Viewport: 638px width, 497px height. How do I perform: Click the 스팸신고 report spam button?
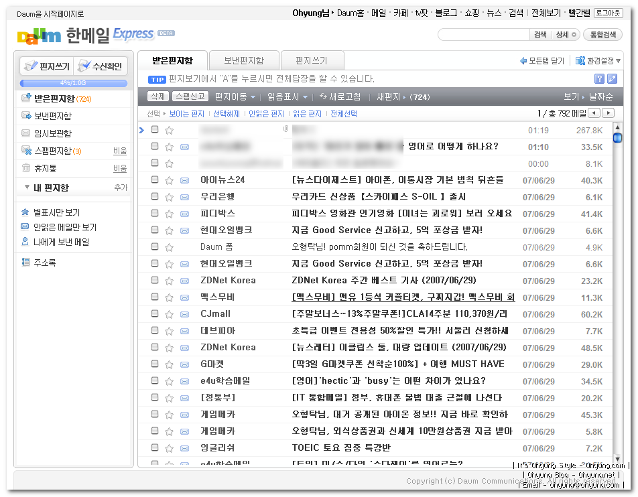[190, 96]
